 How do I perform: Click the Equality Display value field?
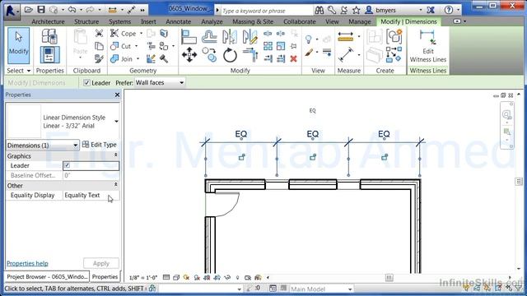tap(91, 196)
